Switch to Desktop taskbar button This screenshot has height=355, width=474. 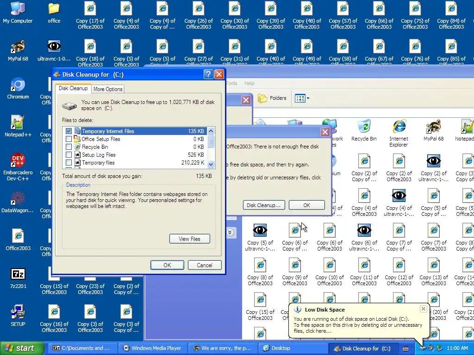[293, 348]
